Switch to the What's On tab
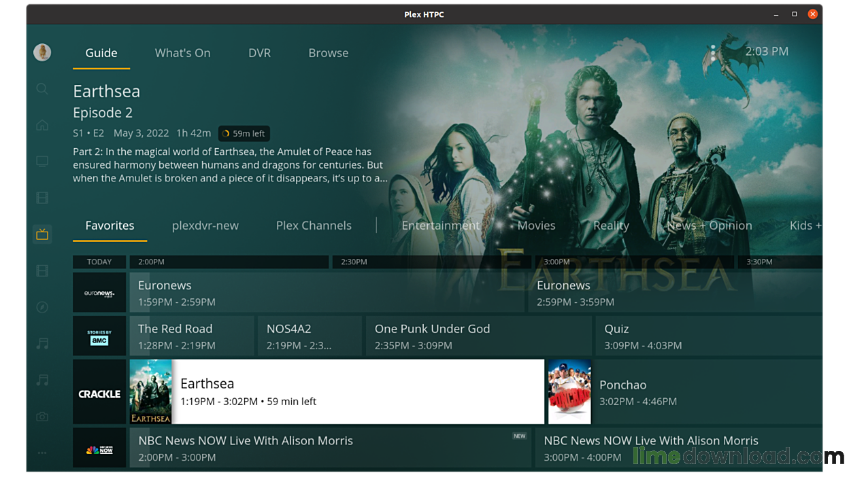Screen dimensions: 849x477 pyautogui.click(x=182, y=52)
